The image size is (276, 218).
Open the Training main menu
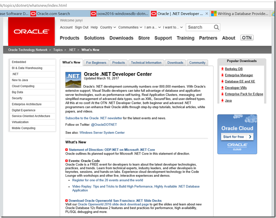(x=186, y=38)
